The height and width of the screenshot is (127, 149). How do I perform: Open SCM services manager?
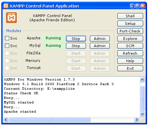coord(130,46)
